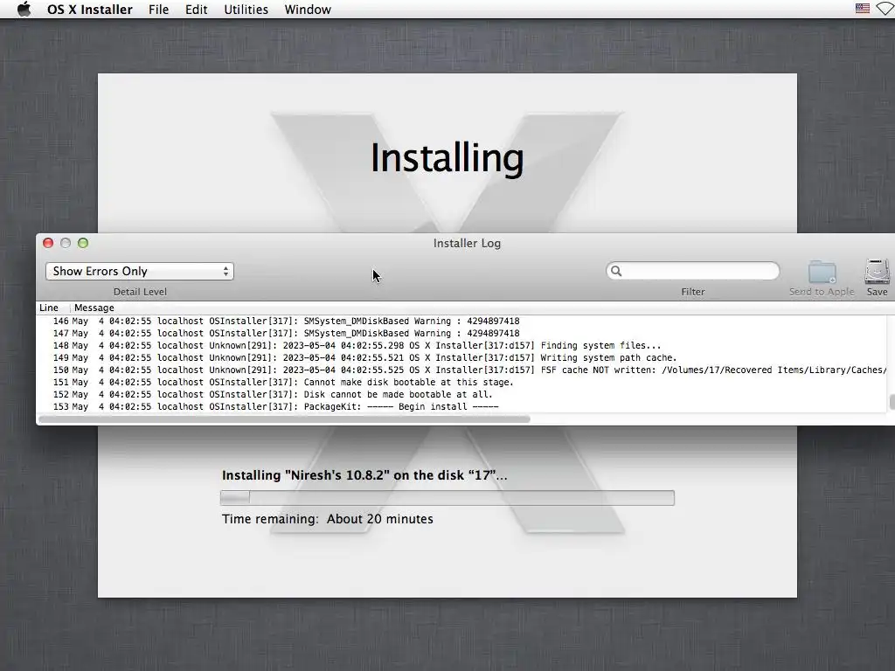Open the Show Errors Only detail level dropdown
Image resolution: width=895 pixels, height=671 pixels.
pos(140,271)
